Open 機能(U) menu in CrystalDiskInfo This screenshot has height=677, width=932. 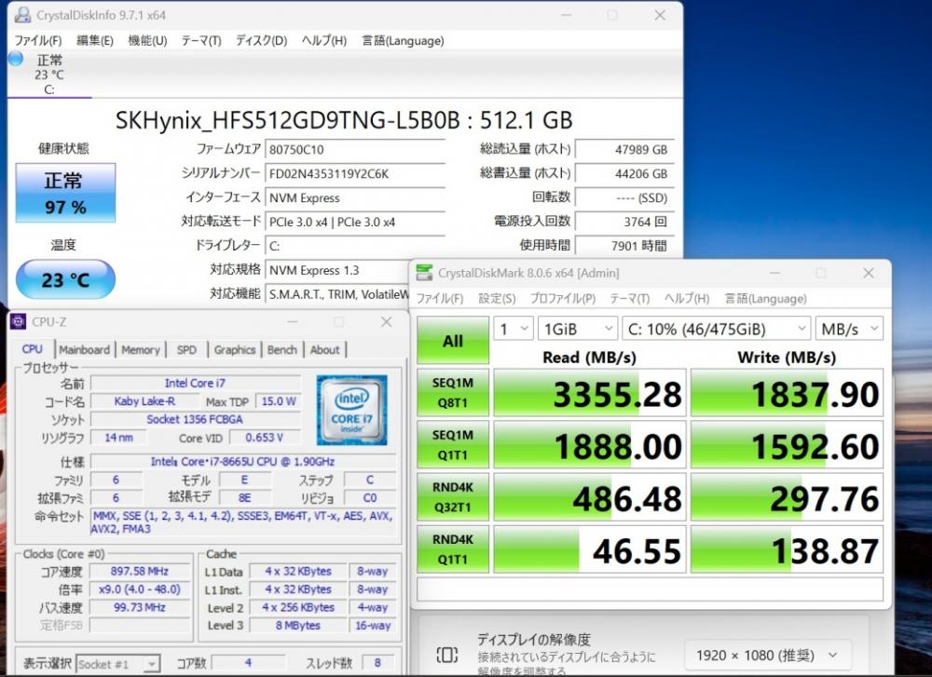click(147, 40)
